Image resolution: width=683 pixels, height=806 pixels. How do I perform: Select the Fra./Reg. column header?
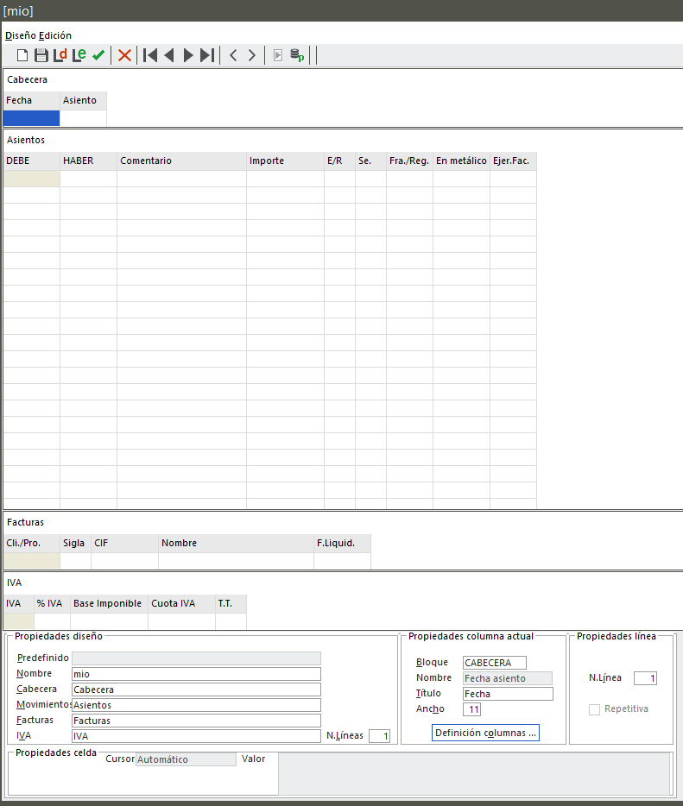coord(410,161)
